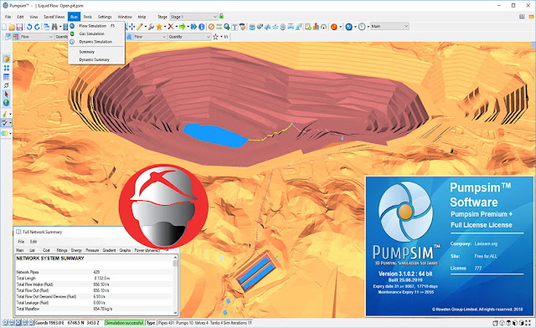Open the Edit menu in Full Network Summary

[x=33, y=242]
